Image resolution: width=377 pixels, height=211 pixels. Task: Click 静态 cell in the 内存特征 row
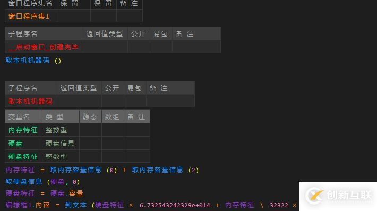[90, 130]
